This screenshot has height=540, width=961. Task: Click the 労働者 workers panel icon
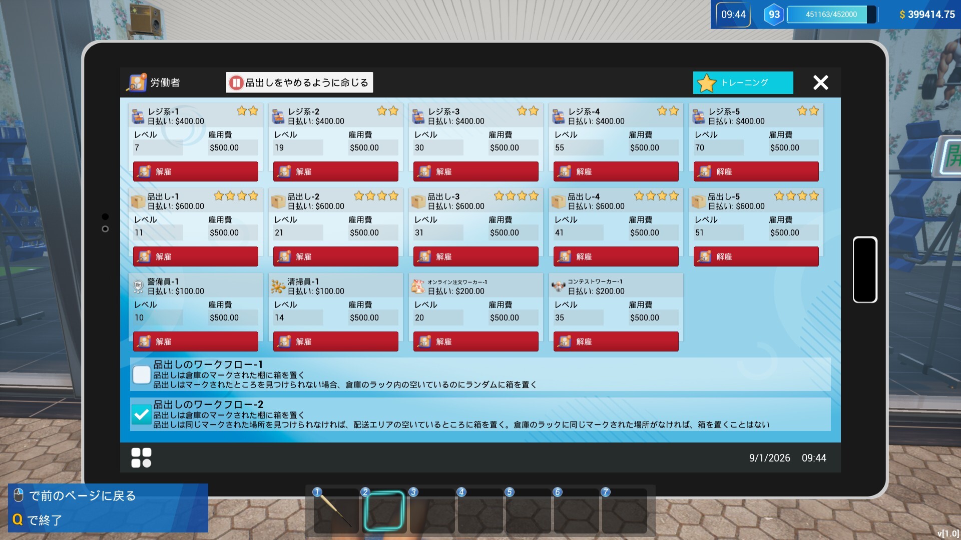137,82
